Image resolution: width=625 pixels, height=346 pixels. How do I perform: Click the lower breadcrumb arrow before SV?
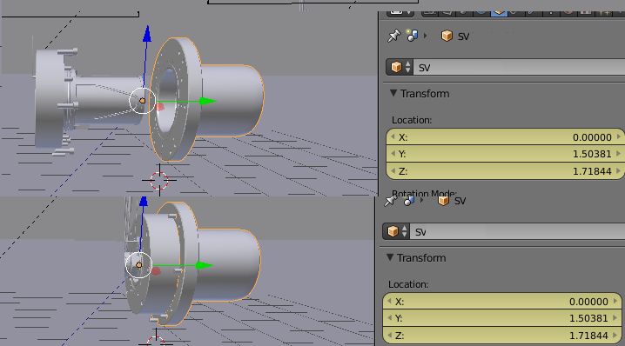coord(421,200)
